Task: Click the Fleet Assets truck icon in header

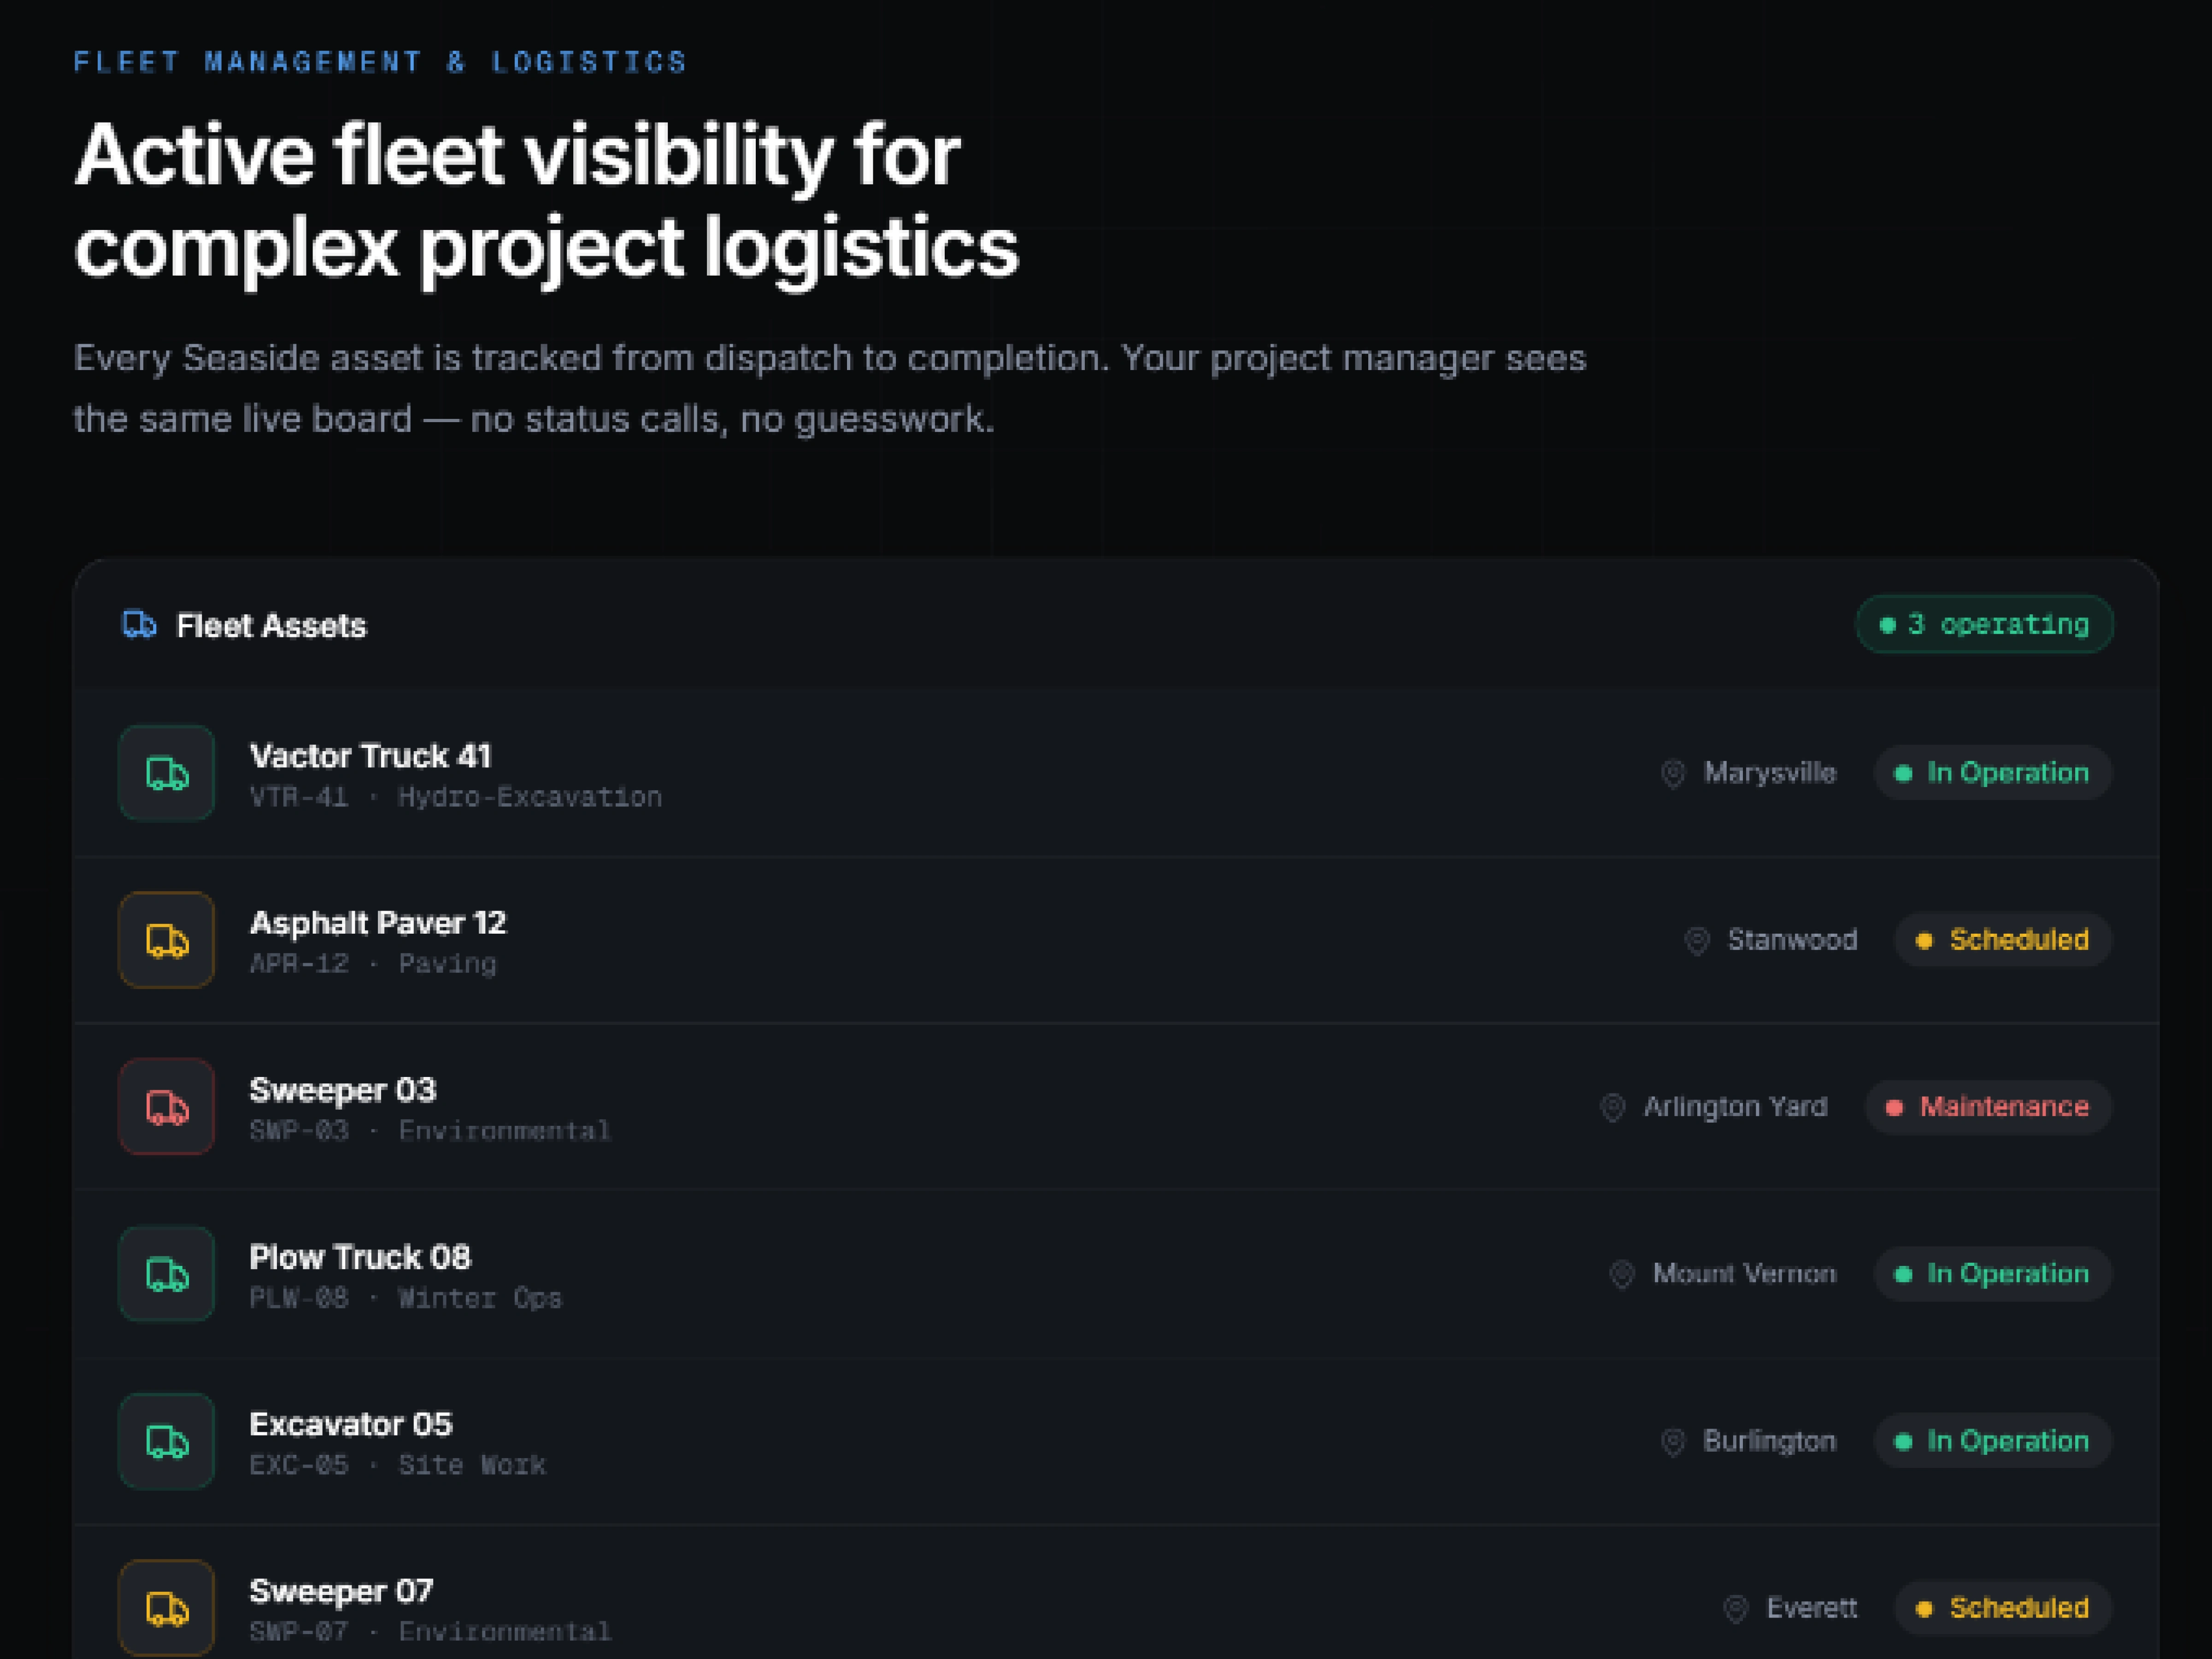Action: pyautogui.click(x=139, y=625)
